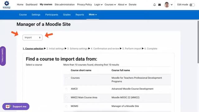Open the Leave a message side tab

point(3,56)
